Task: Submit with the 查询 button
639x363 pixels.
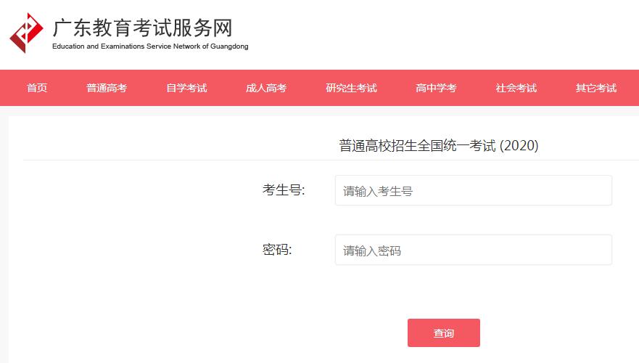Action: tap(444, 333)
